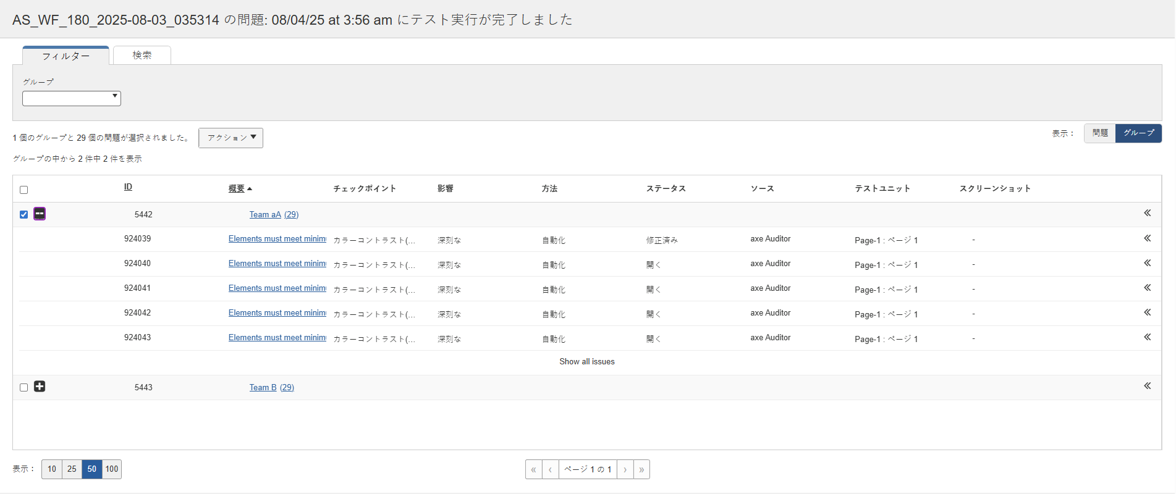This screenshot has height=494, width=1176.
Task: Switch to the フィルター tab
Action: [66, 56]
